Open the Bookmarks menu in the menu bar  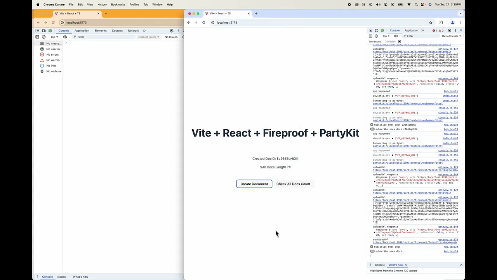(x=118, y=5)
